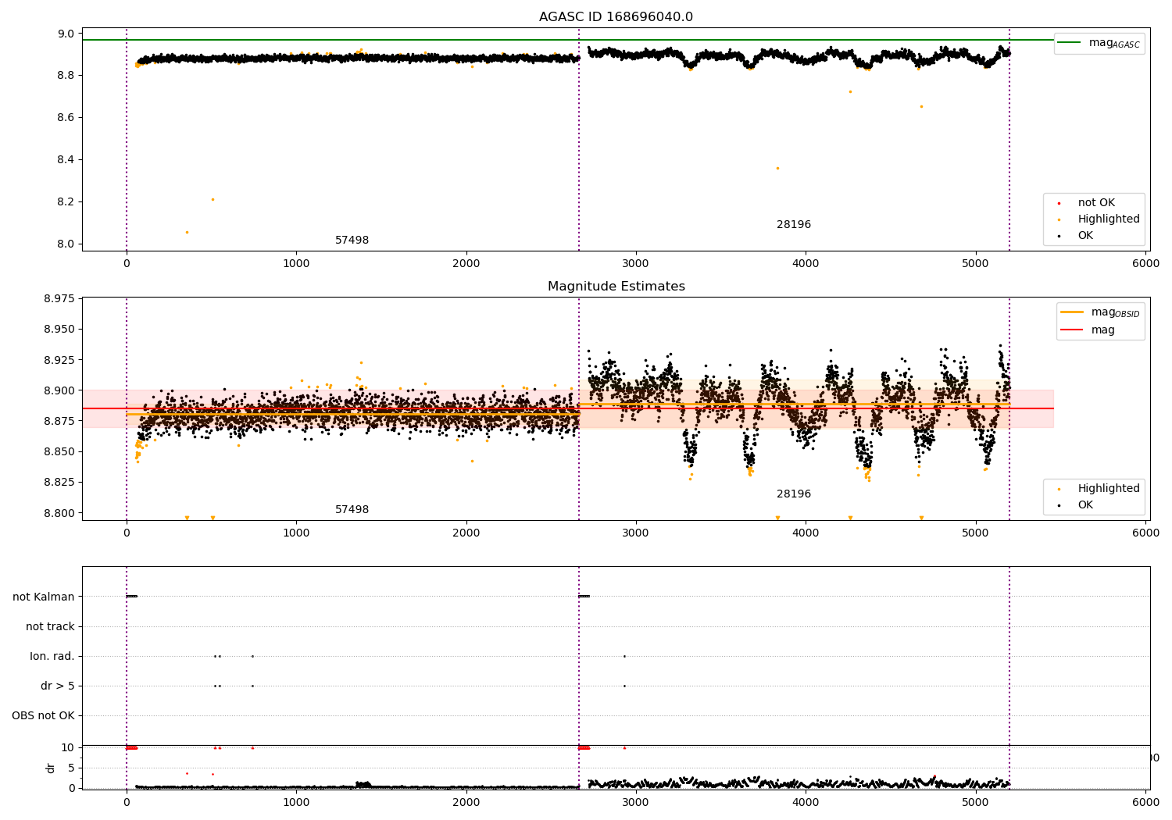1172x820 pixels.
Task: Click the "Ion. rad." axis label
Action: tap(52, 656)
